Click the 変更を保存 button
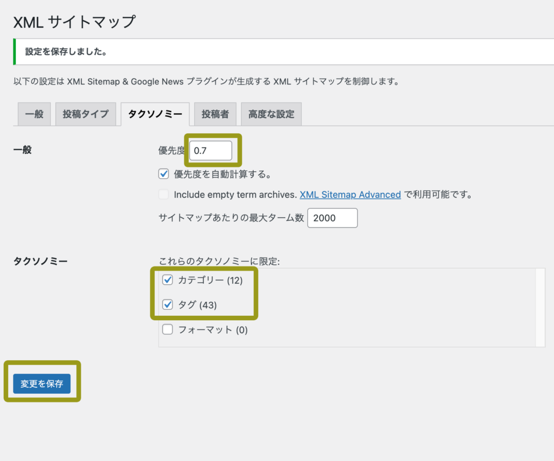 [x=42, y=384]
